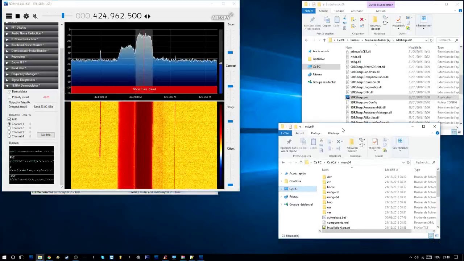Select OneDrive in msys64 navigation pane
This screenshot has height=261, width=464.
coord(295,181)
